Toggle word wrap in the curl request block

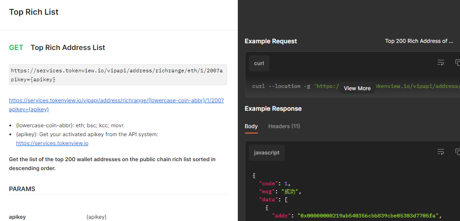(441, 63)
